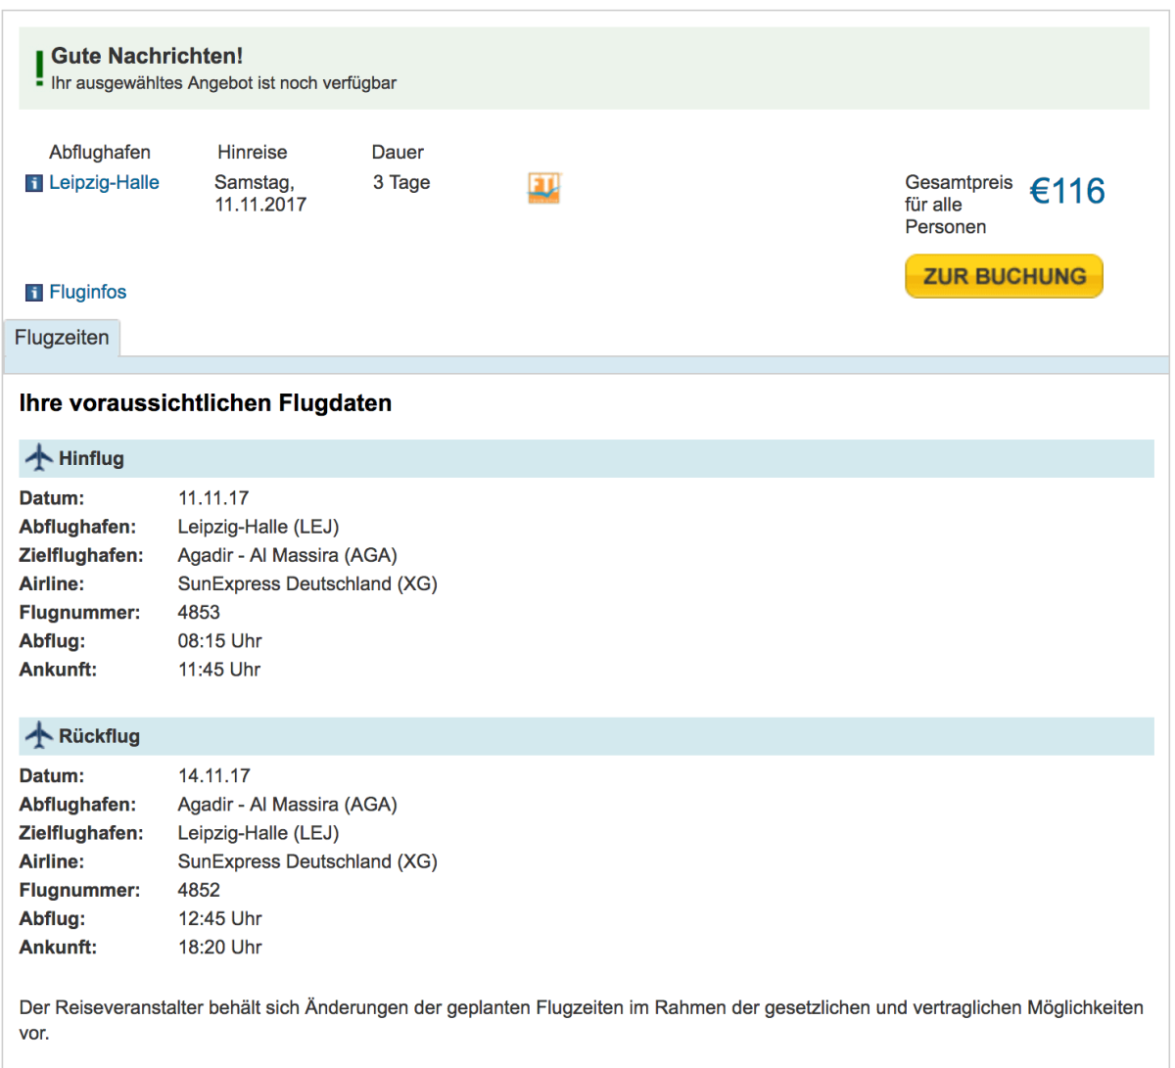Click outbound flight number 4853

click(199, 613)
